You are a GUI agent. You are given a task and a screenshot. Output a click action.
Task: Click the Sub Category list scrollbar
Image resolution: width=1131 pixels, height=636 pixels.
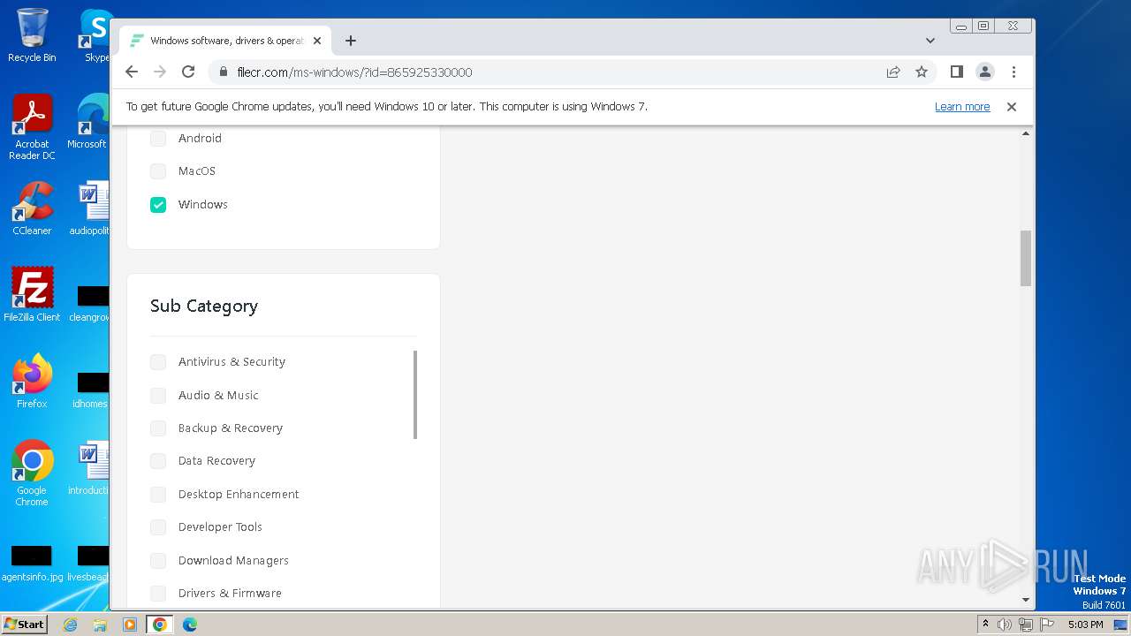click(x=415, y=395)
